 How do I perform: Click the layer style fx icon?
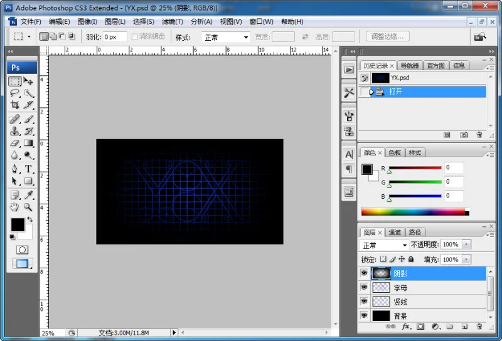click(x=406, y=327)
